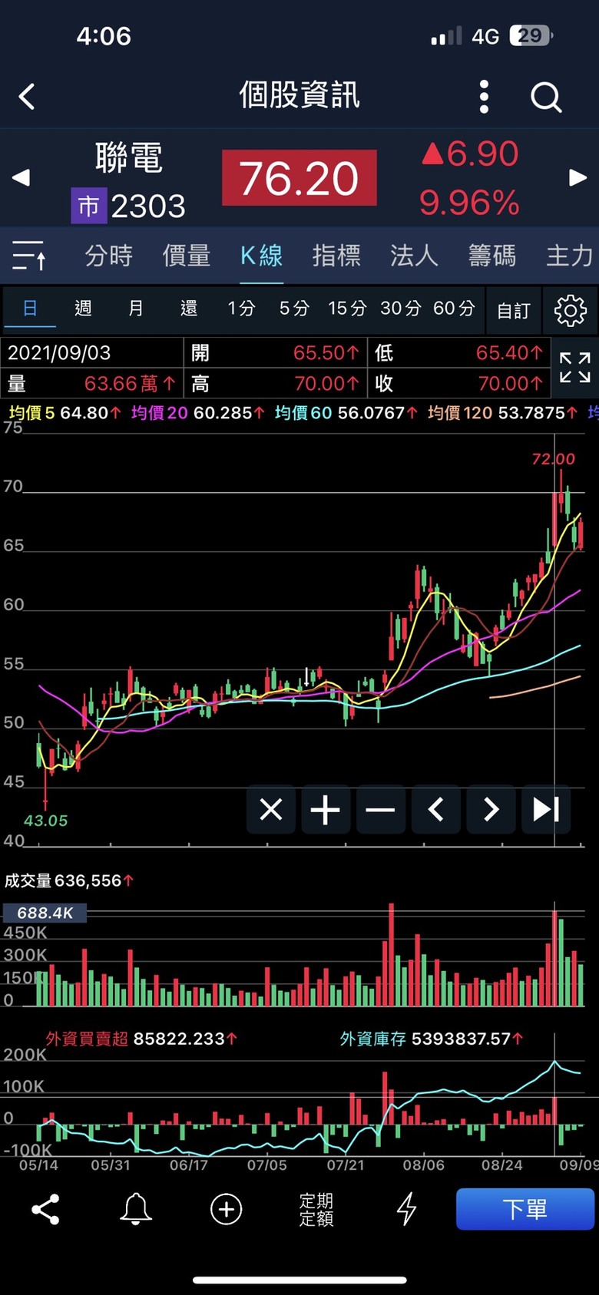Select 5分 interval
The height and width of the screenshot is (1295, 599).
point(294,309)
